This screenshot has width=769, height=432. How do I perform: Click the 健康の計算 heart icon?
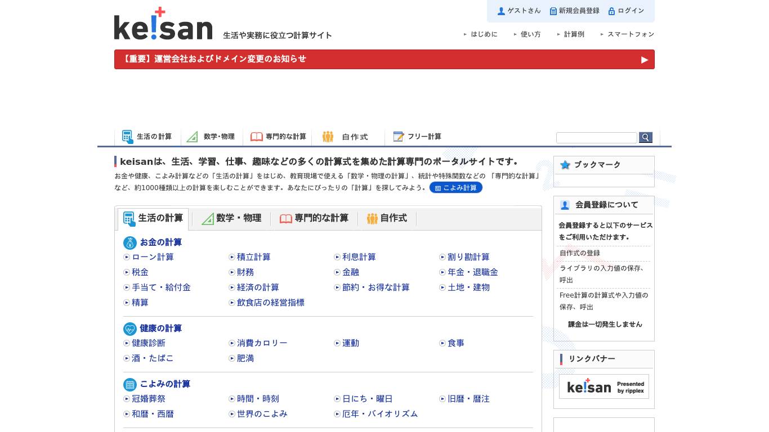(130, 329)
